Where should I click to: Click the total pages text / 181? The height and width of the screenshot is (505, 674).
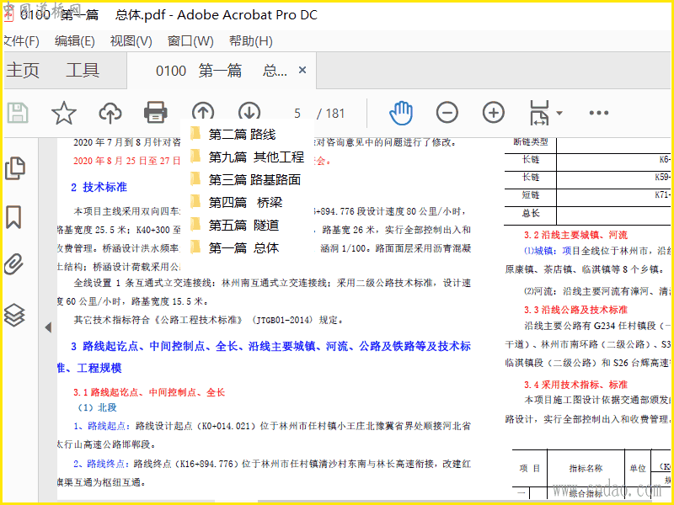(x=331, y=114)
